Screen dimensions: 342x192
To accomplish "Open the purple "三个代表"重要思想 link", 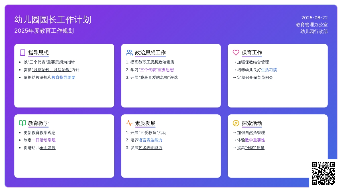I will [156, 70].
